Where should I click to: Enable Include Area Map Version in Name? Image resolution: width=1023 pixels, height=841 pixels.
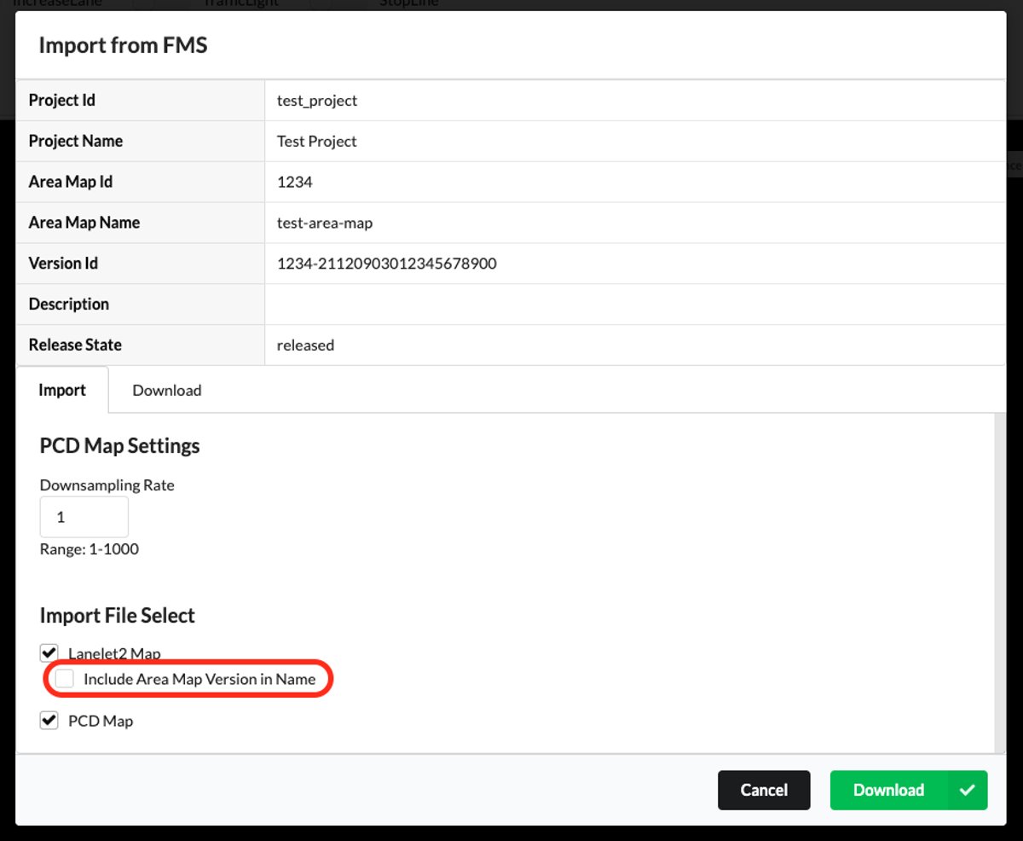pos(65,679)
